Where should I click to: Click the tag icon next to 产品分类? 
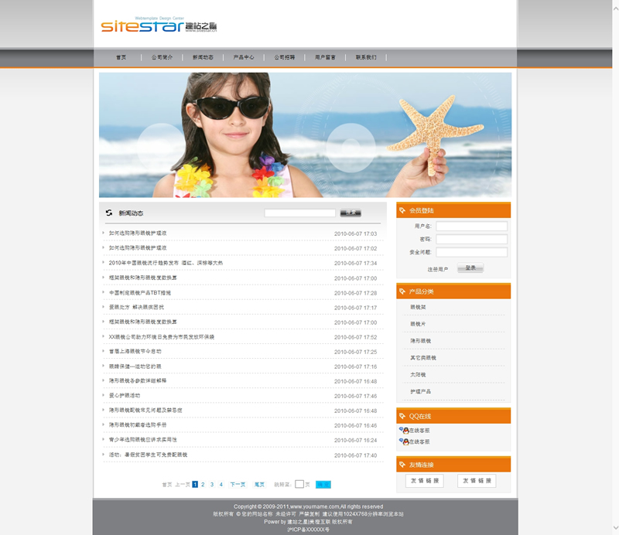click(x=402, y=291)
